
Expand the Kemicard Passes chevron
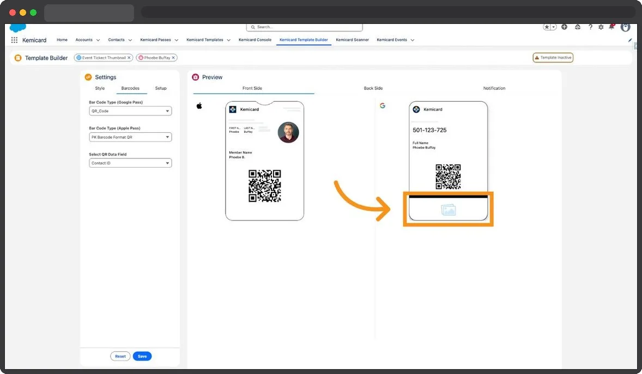point(177,40)
